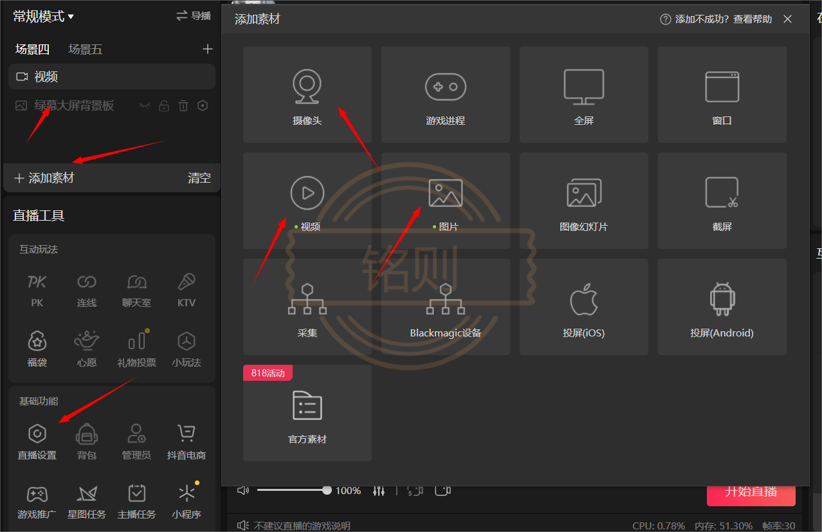Open the 连线 link-up tool
822x532 pixels.
click(x=87, y=290)
